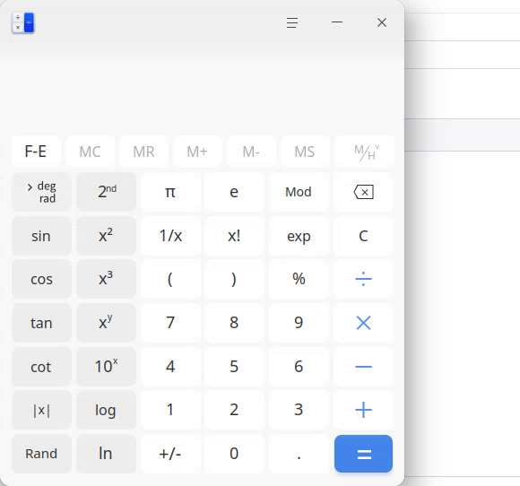Click the C clear button

point(363,236)
